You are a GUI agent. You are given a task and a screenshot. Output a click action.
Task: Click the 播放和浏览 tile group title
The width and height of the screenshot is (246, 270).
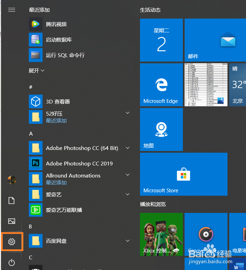153,204
